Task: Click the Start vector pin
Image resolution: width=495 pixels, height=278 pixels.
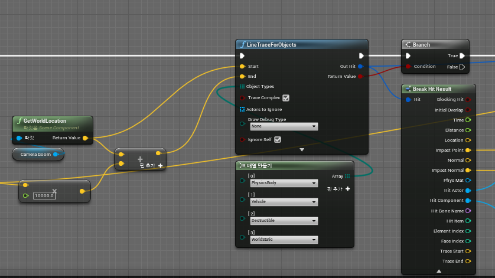Action: pyautogui.click(x=242, y=66)
